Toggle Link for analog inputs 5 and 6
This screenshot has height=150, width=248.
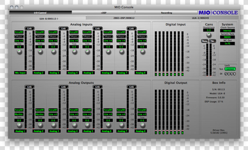pos(98,28)
